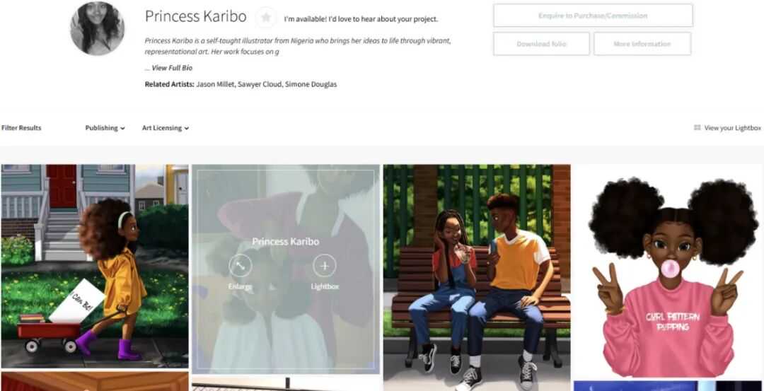Open the couple on park bench artwork
764x391 pixels.
pyautogui.click(x=477, y=278)
